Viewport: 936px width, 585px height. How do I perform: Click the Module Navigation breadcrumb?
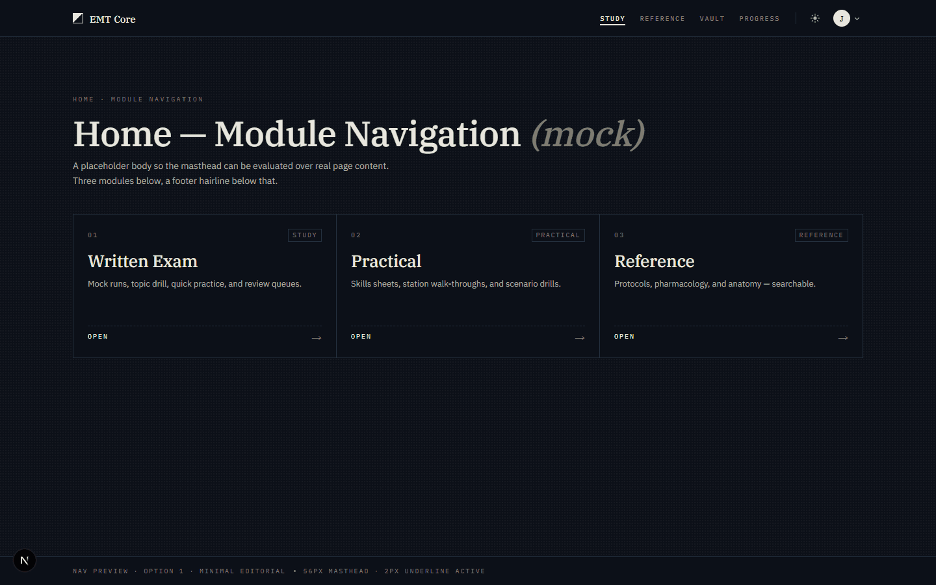click(157, 99)
